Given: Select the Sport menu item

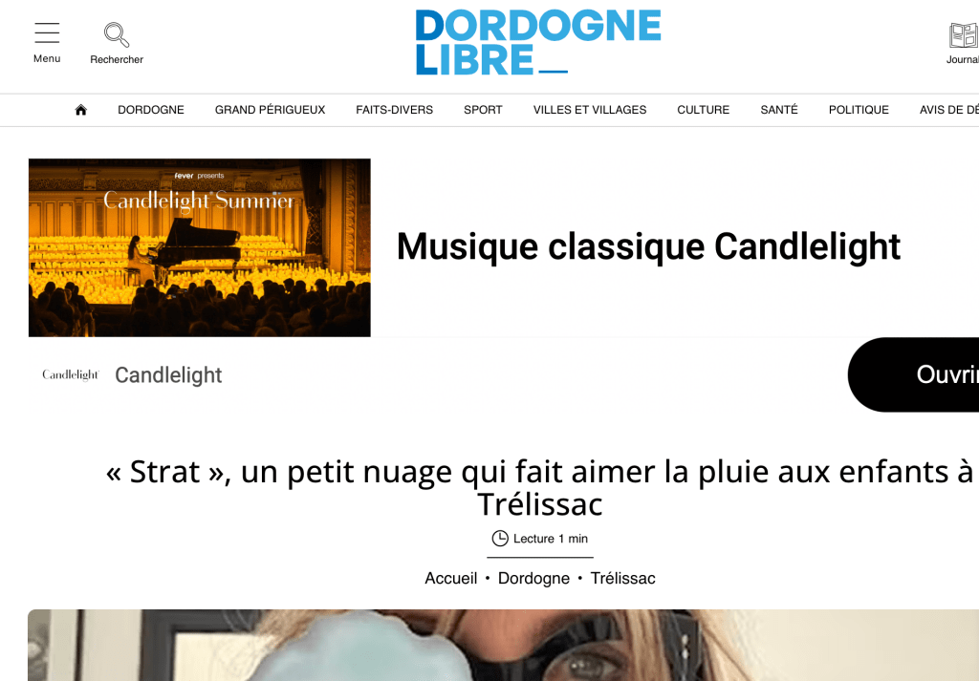Looking at the screenshot, I should click(483, 110).
